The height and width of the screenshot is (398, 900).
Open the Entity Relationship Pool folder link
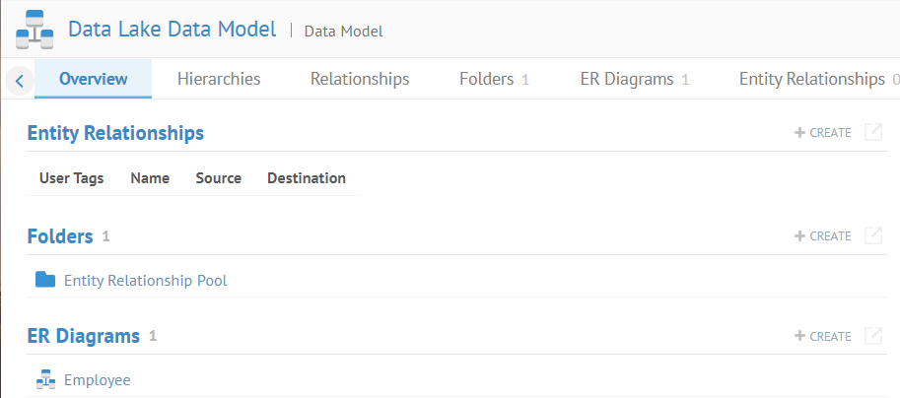145,281
